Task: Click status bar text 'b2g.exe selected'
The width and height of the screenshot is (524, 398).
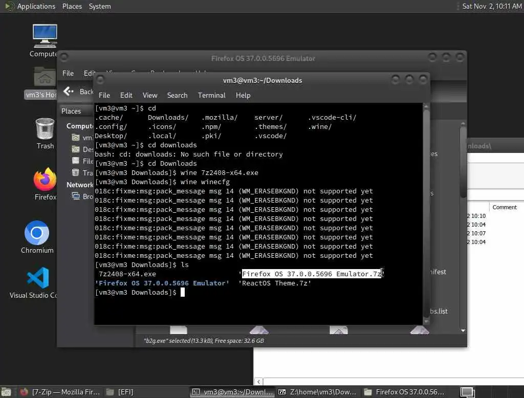Action: pyautogui.click(x=204, y=341)
